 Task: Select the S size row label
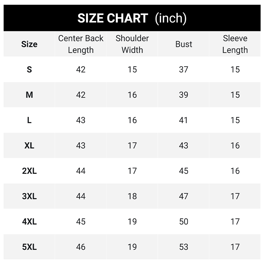tap(29, 69)
